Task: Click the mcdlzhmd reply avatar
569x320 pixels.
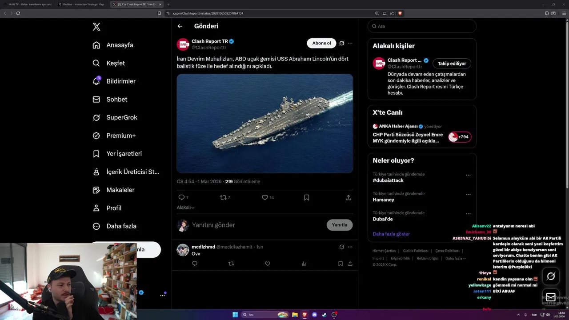Action: tap(183, 250)
